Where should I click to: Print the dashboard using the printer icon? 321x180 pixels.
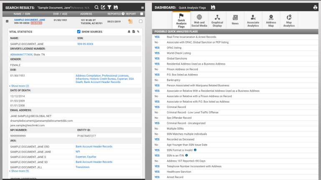315,7
